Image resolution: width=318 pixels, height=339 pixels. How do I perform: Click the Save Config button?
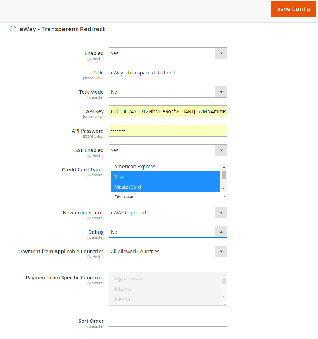(294, 9)
